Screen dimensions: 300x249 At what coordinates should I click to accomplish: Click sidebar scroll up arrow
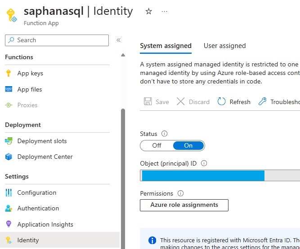(x=123, y=55)
